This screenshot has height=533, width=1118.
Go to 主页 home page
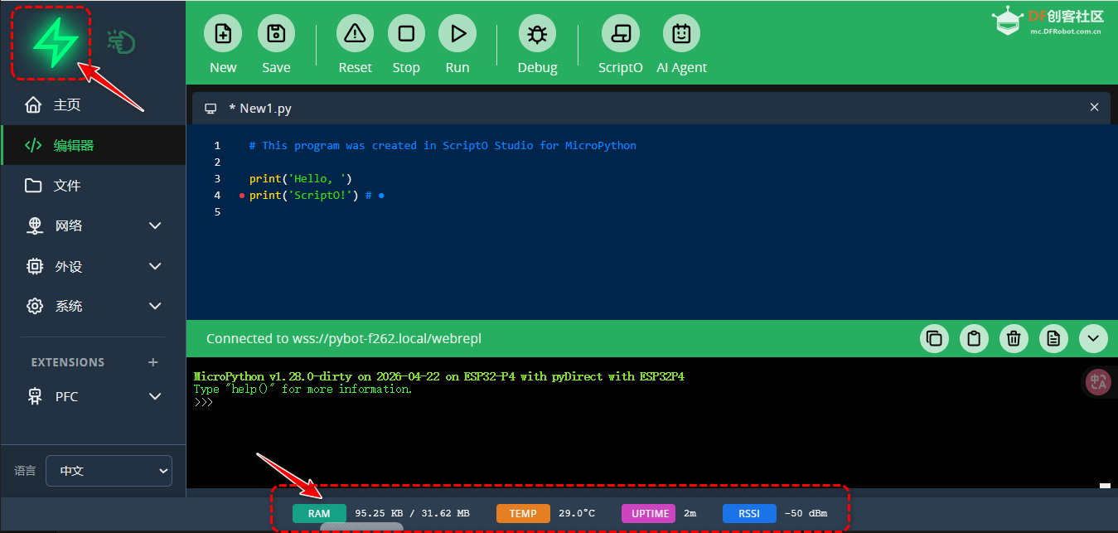[67, 105]
